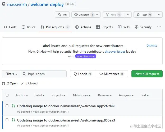The width and height of the screenshot is (165, 132).
Task: Open the Filters dropdown
Action: click(x=11, y=74)
